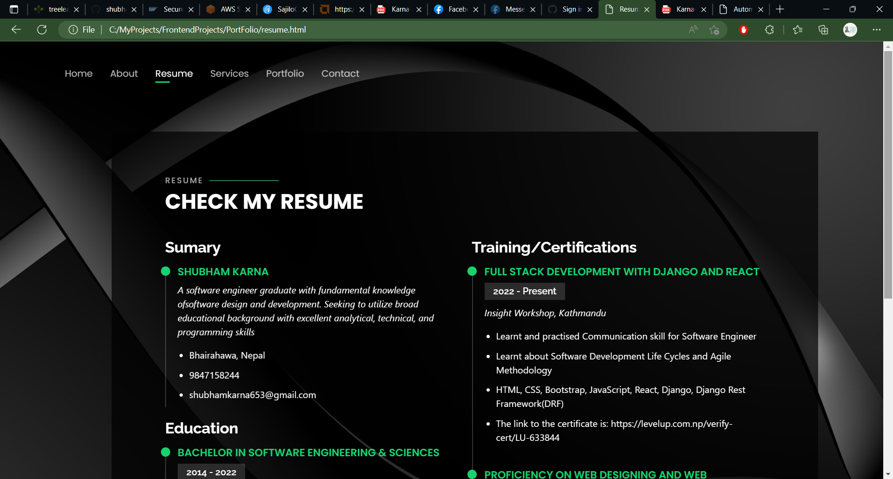Open the Contact navigation link
This screenshot has height=479, width=893.
tap(340, 73)
